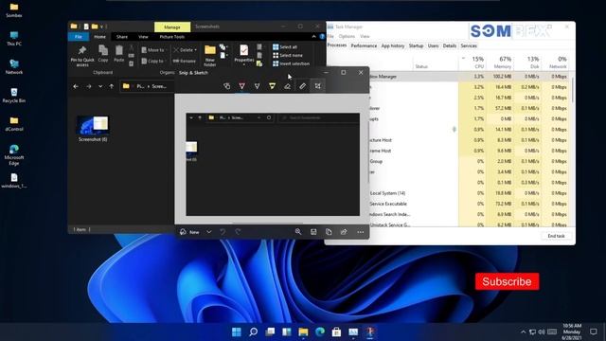Select the "Local System (14)" process row
606x341 pixels.
(x=470, y=193)
